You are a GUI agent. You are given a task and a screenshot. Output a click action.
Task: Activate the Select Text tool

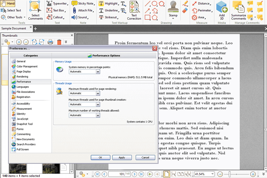coord(11,10)
